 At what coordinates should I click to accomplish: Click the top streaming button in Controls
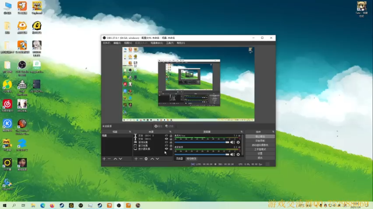tap(260, 136)
